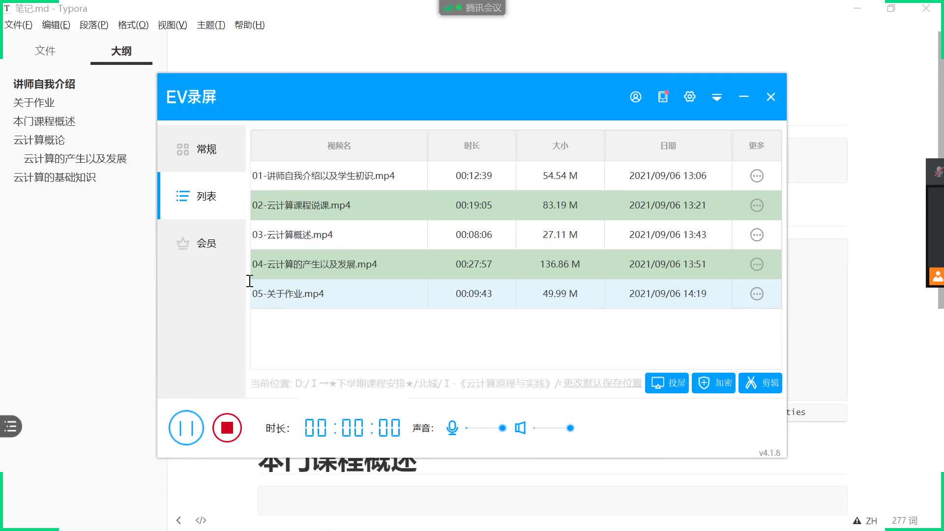Click the 更多 column header
This screenshot has width=944, height=531.
757,146
